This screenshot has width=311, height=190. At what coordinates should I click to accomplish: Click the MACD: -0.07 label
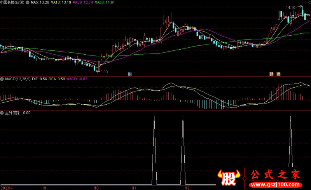click(x=77, y=79)
